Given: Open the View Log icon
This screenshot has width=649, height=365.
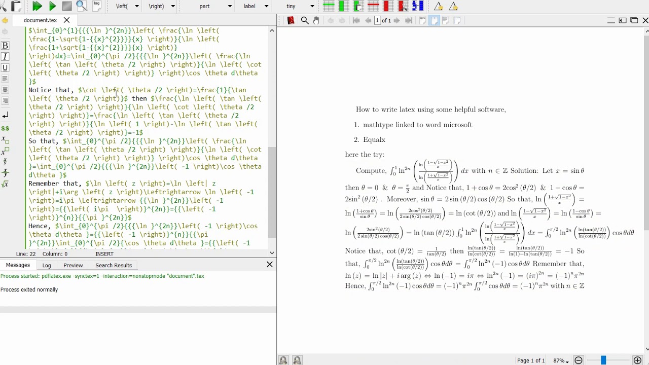Looking at the screenshot, I should point(96,6).
